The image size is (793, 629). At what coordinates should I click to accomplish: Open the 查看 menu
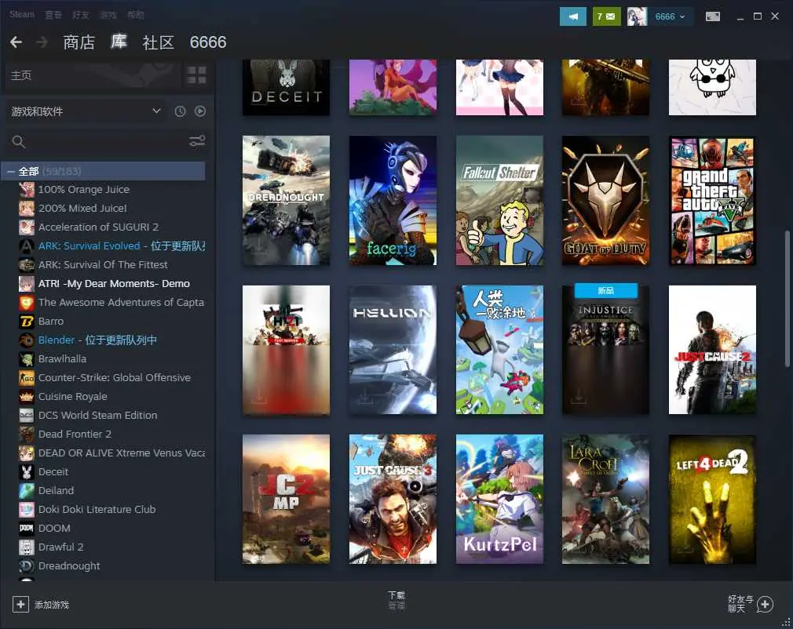53,15
